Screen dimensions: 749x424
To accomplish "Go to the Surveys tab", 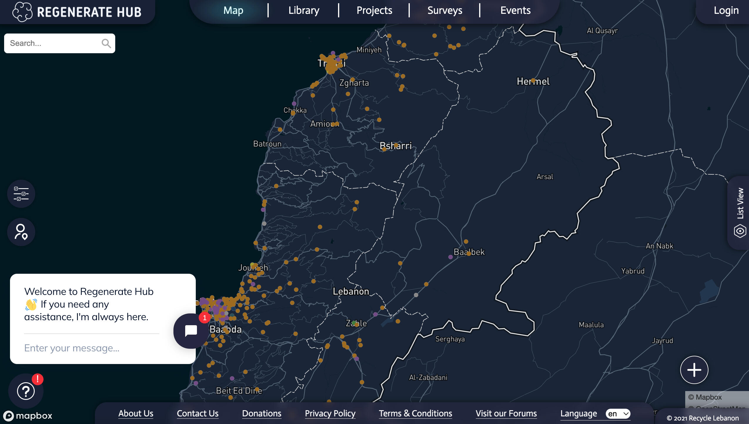I will coord(445,10).
